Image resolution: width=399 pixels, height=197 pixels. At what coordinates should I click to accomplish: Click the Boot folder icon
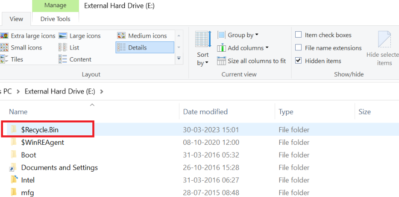14,155
